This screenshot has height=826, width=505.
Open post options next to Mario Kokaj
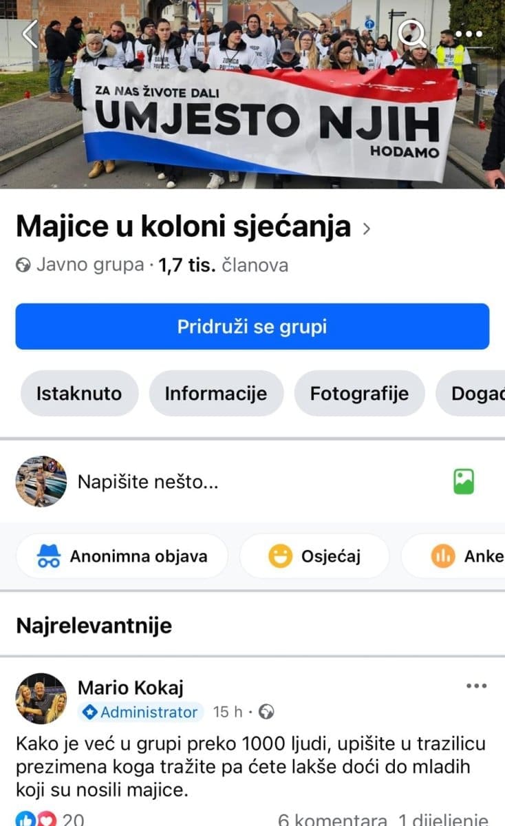tap(476, 686)
